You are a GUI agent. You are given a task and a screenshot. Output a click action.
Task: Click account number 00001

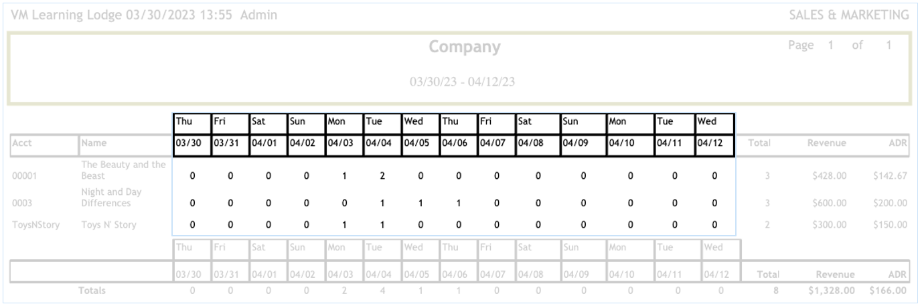click(23, 176)
